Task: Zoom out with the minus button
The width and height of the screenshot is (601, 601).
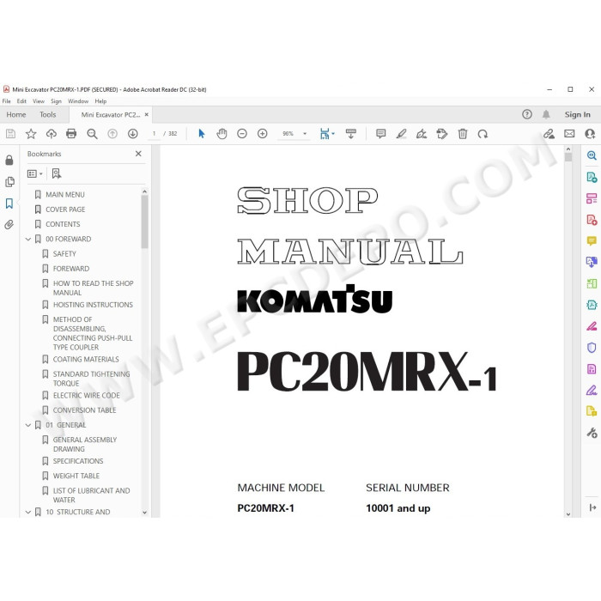Action: 242,134
